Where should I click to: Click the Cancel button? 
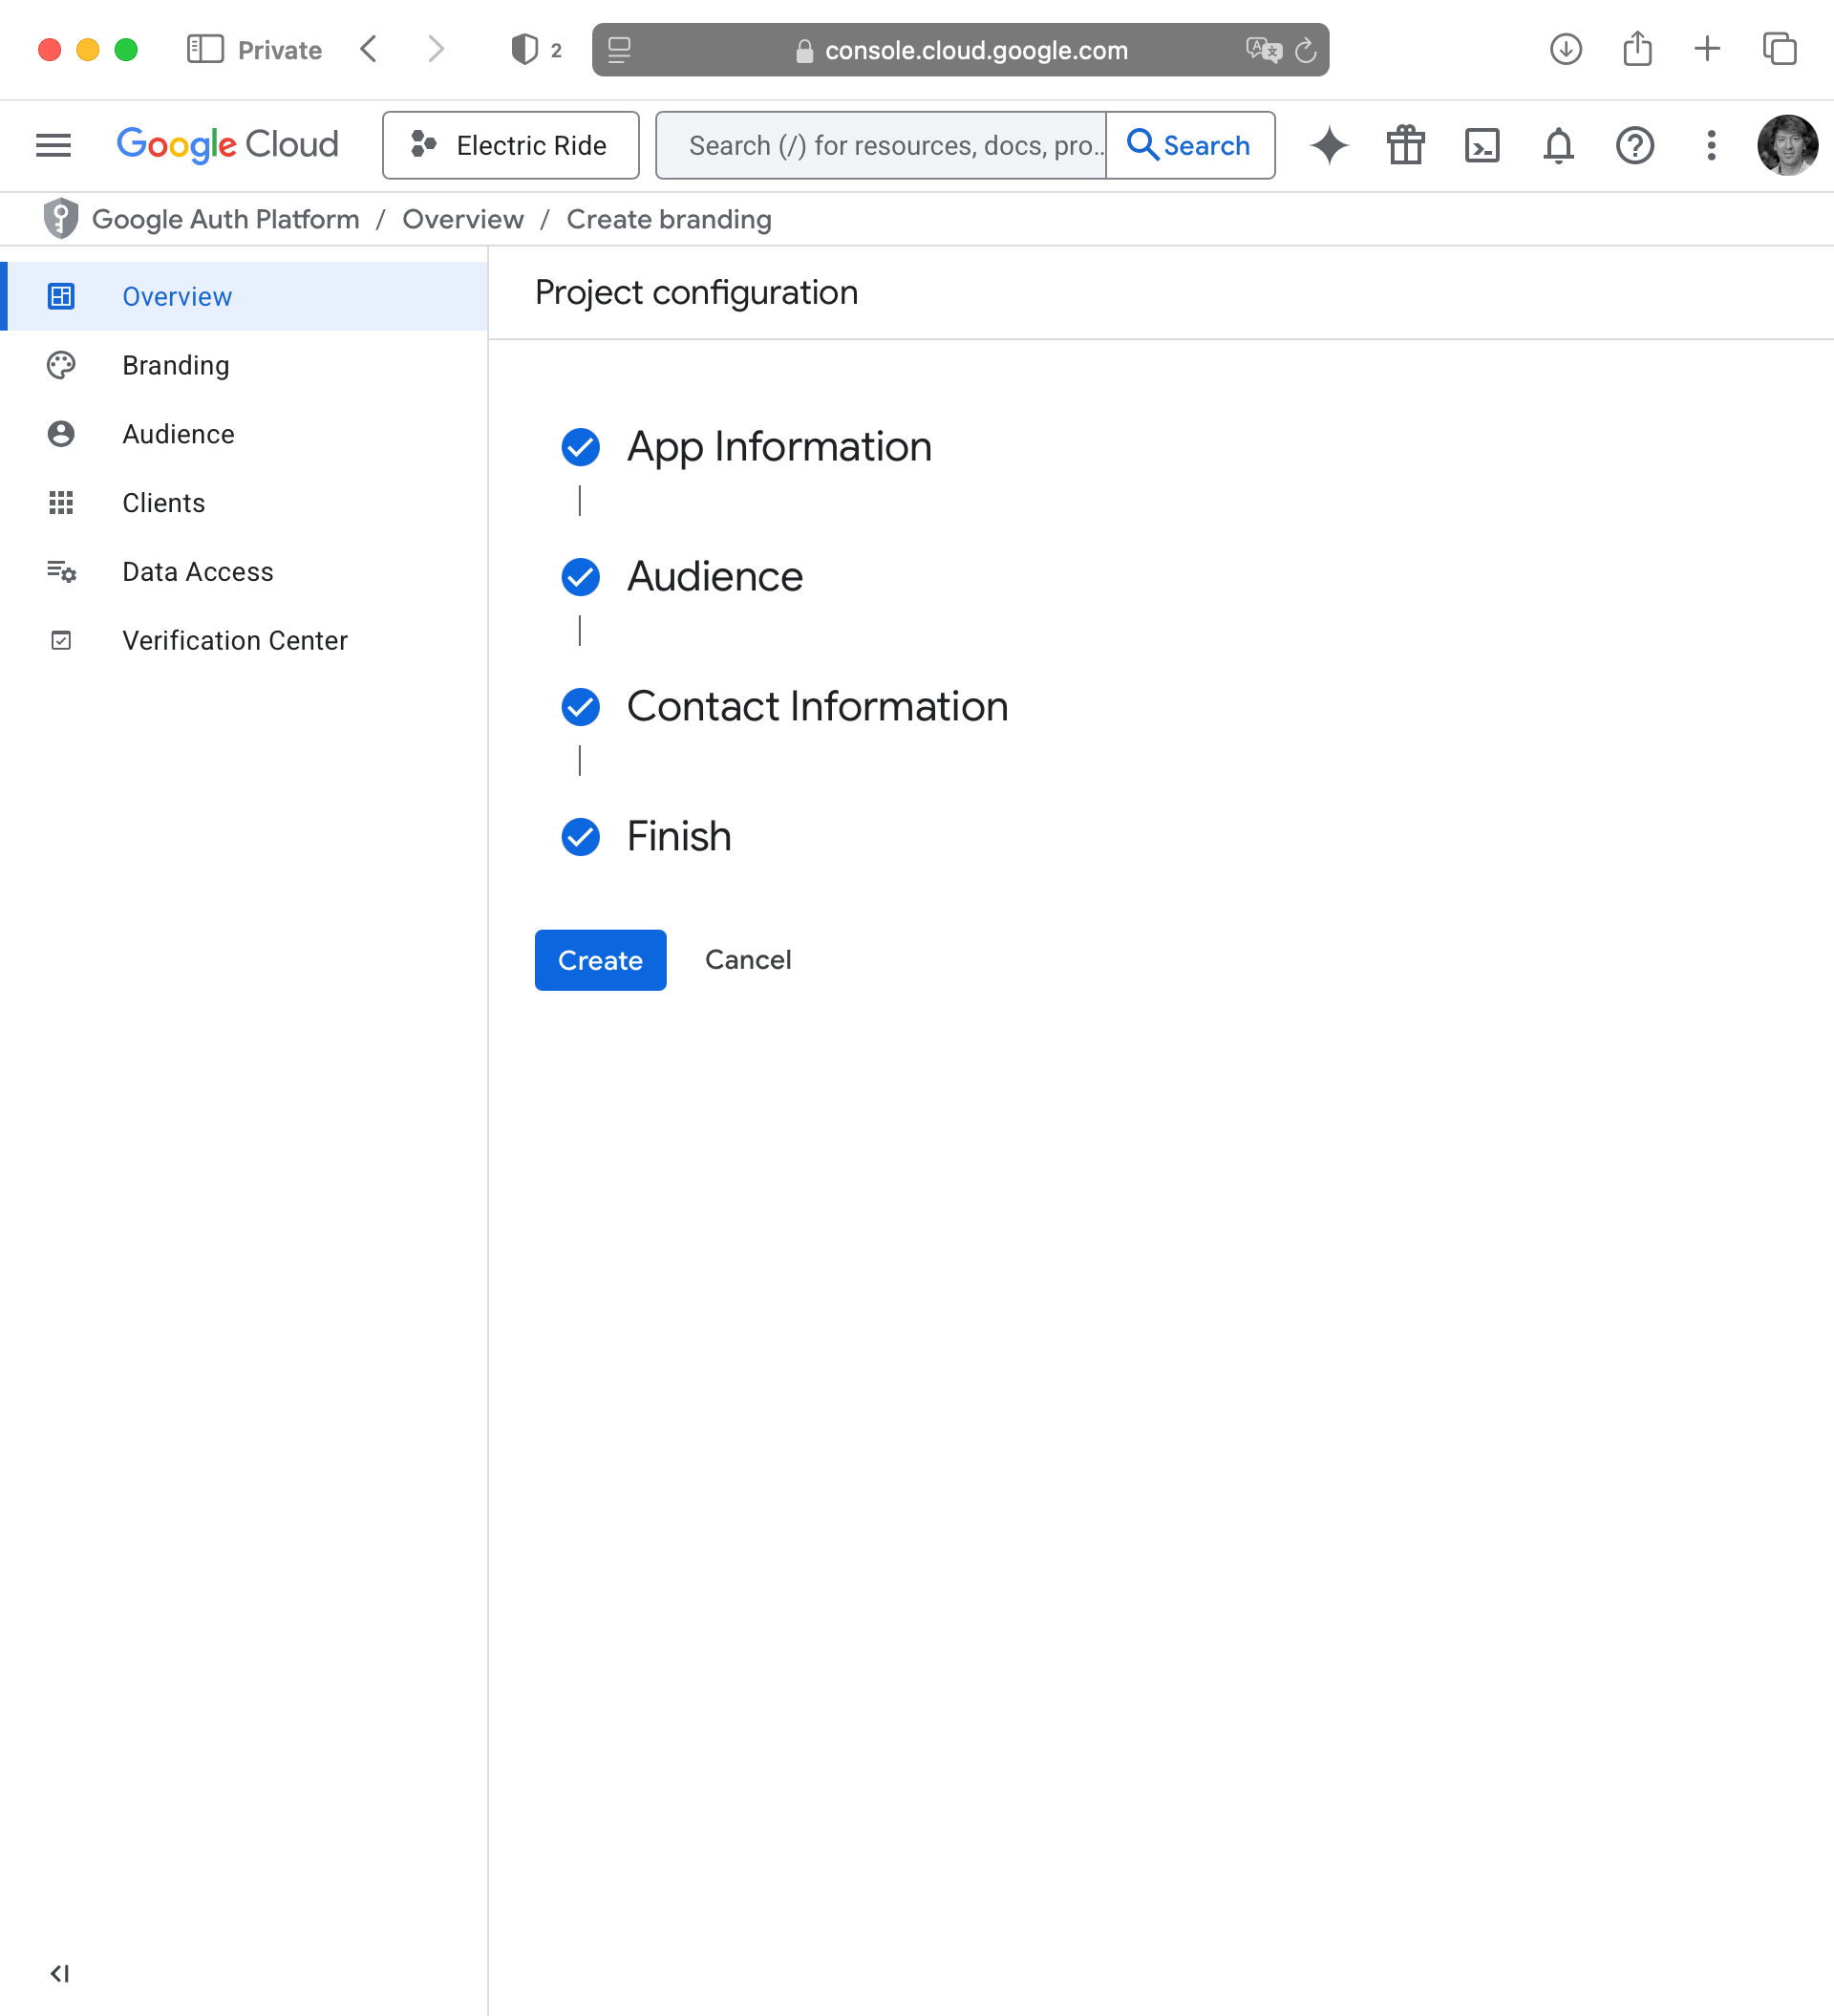pos(747,960)
